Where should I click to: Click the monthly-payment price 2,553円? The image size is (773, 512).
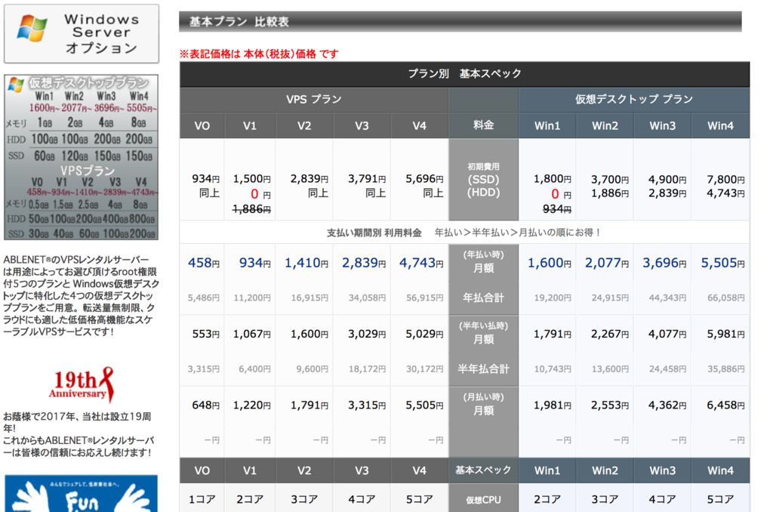[610, 405]
